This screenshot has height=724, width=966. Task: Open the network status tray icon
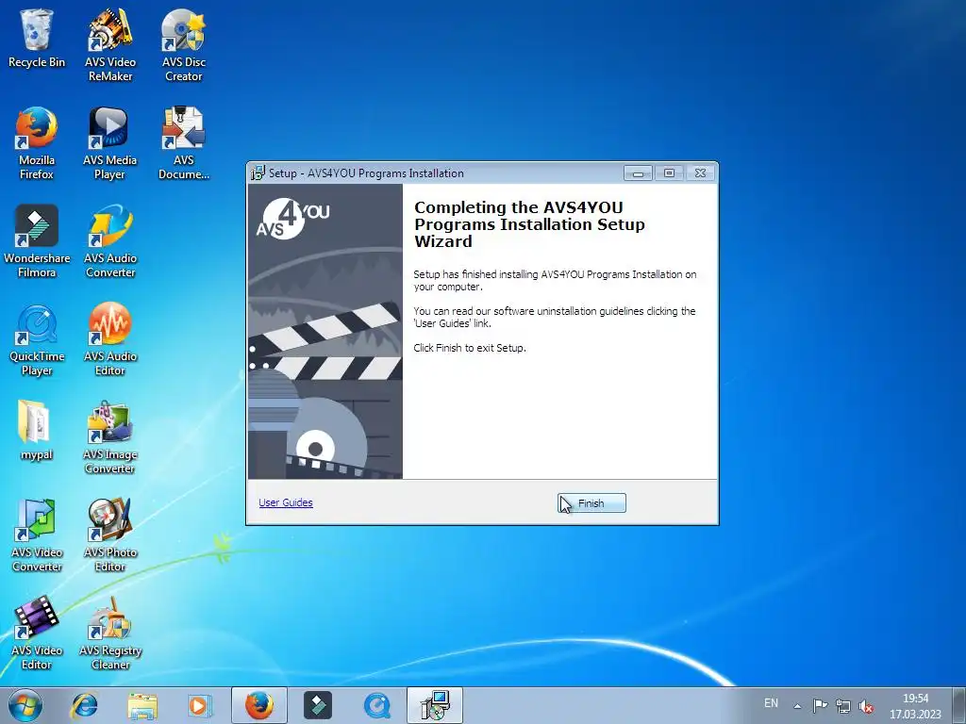pos(842,705)
